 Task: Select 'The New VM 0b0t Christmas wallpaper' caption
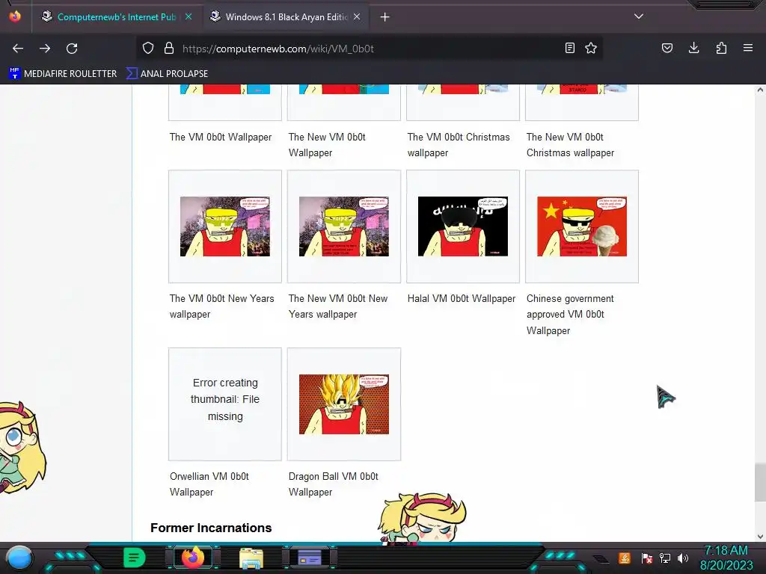point(570,145)
